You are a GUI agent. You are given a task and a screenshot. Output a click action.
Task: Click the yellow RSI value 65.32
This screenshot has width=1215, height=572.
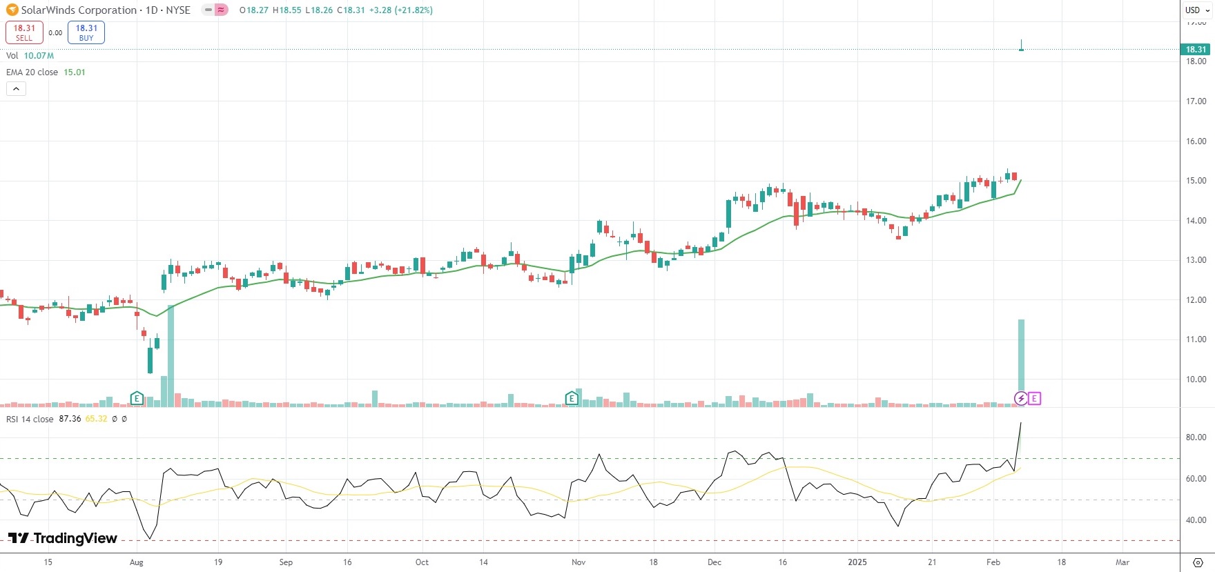click(x=96, y=419)
